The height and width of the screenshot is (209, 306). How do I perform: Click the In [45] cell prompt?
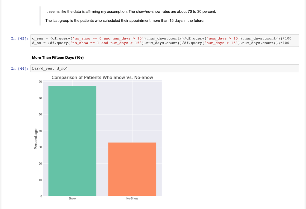pos(20,39)
